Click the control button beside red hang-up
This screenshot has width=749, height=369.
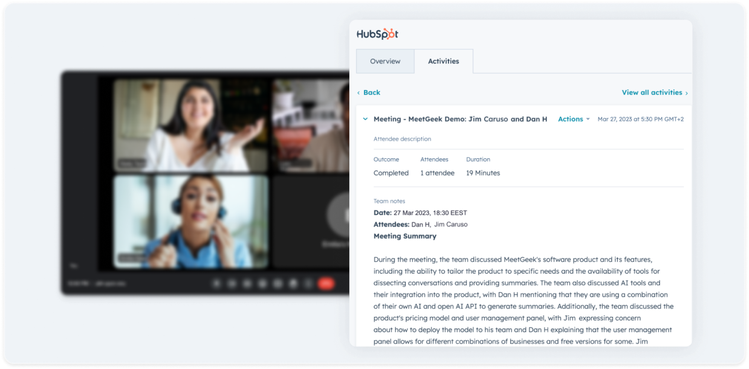[309, 283]
